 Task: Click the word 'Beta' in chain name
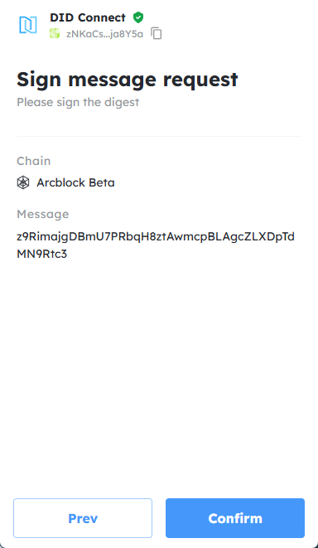(x=101, y=182)
